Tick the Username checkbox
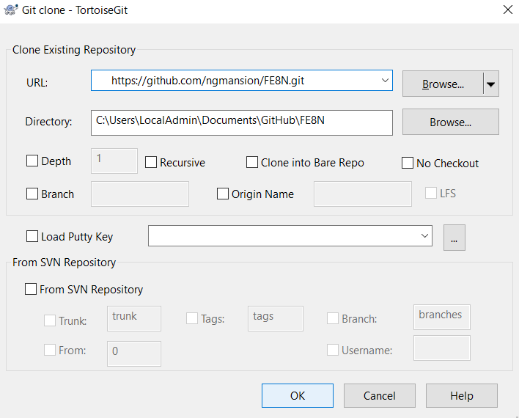Viewport: 519px width, 418px height. (x=333, y=350)
